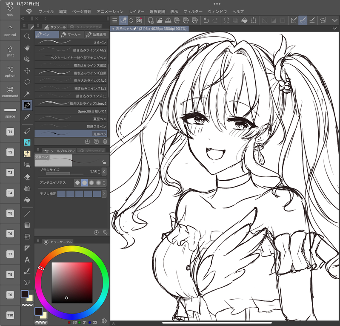Select the 質感スミペン brush

click(71, 127)
